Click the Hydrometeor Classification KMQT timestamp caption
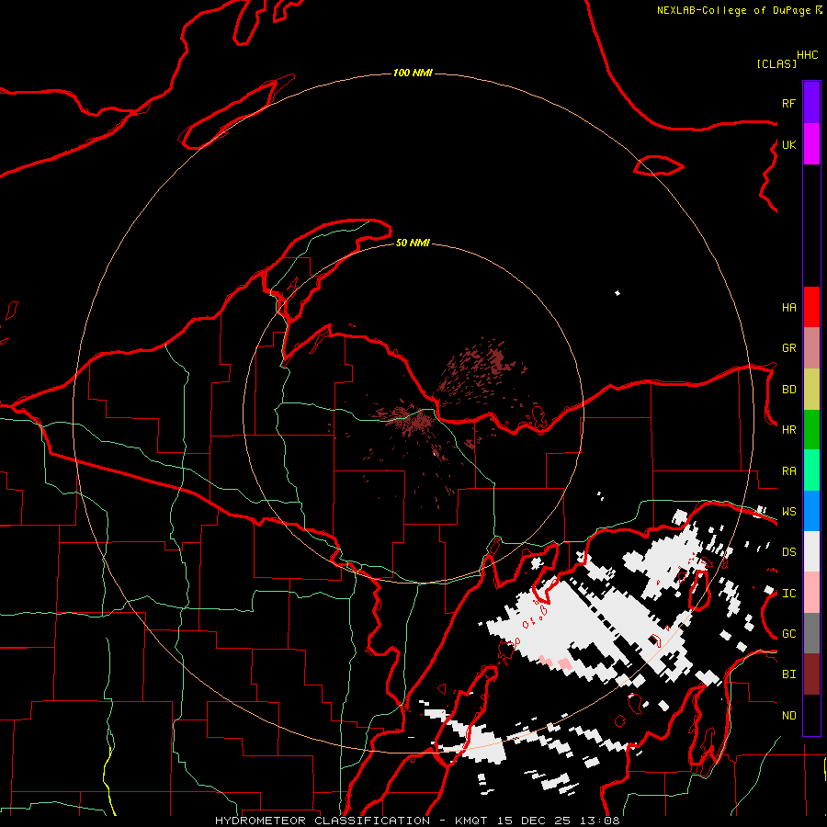The image size is (827, 827). 417,821
